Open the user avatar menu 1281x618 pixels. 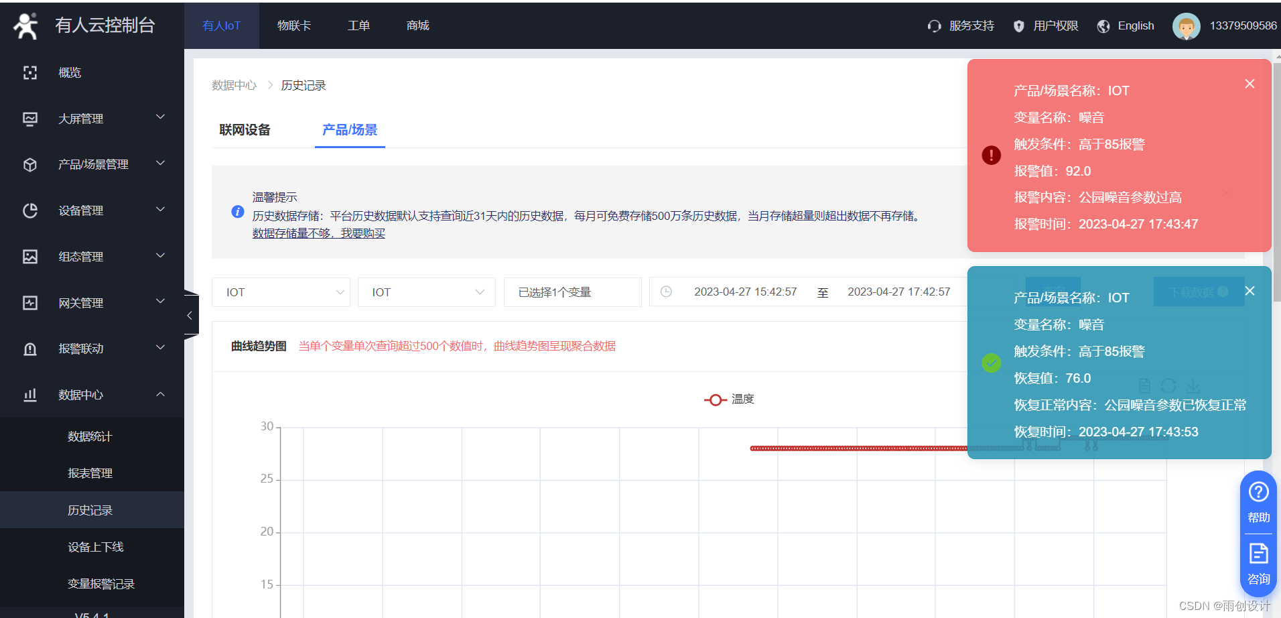[1186, 26]
